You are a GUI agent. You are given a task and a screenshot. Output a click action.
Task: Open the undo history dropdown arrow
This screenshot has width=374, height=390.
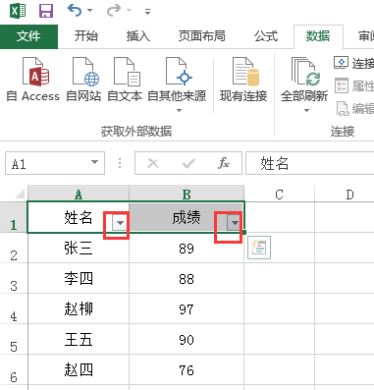(x=89, y=11)
